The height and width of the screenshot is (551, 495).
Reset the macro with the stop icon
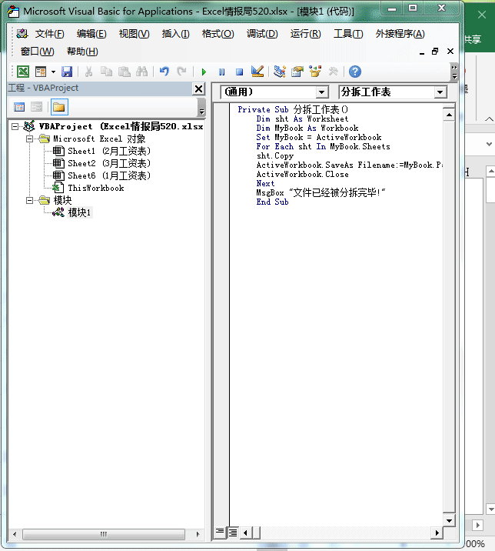[239, 72]
